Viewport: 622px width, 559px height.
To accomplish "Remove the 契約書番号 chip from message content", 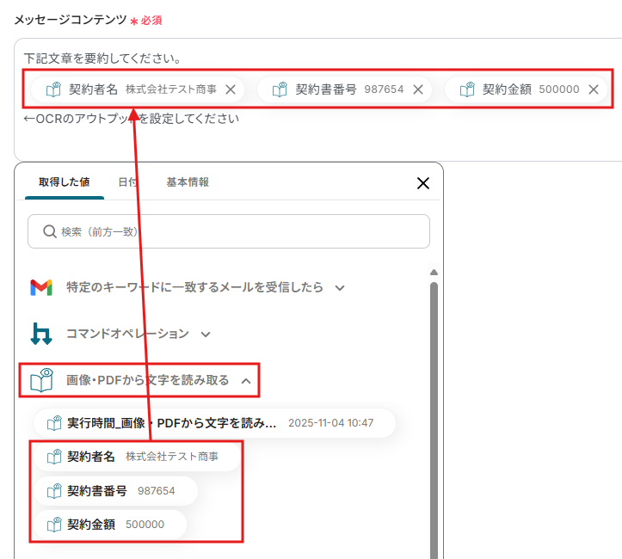I will 418,89.
